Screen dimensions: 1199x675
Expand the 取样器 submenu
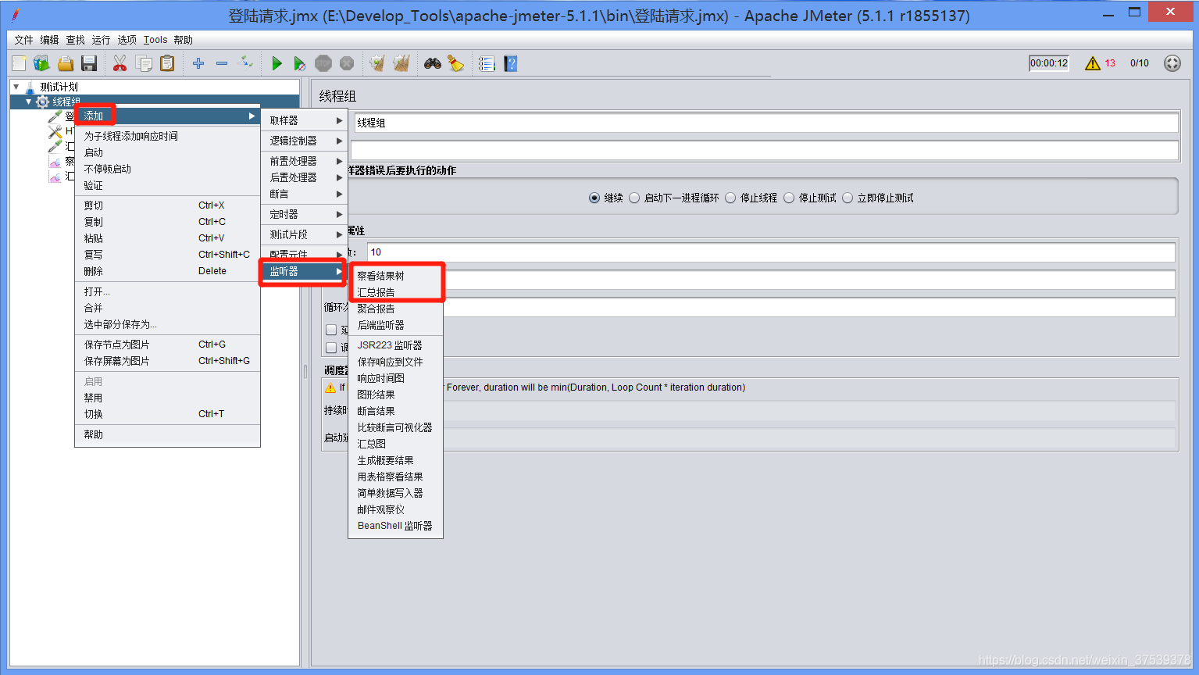point(305,120)
